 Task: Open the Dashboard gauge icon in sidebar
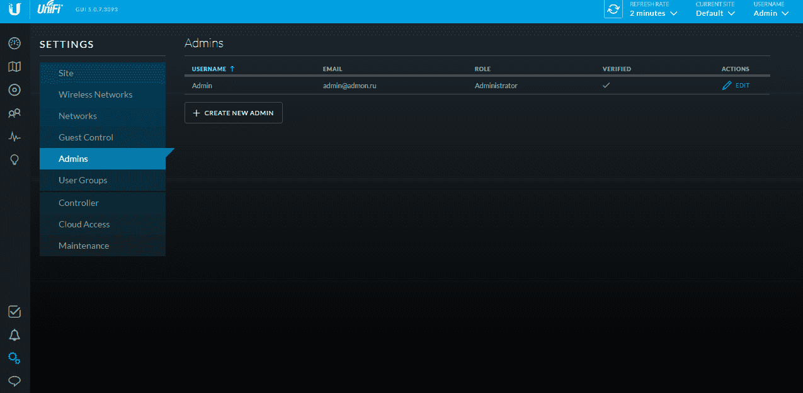point(14,43)
